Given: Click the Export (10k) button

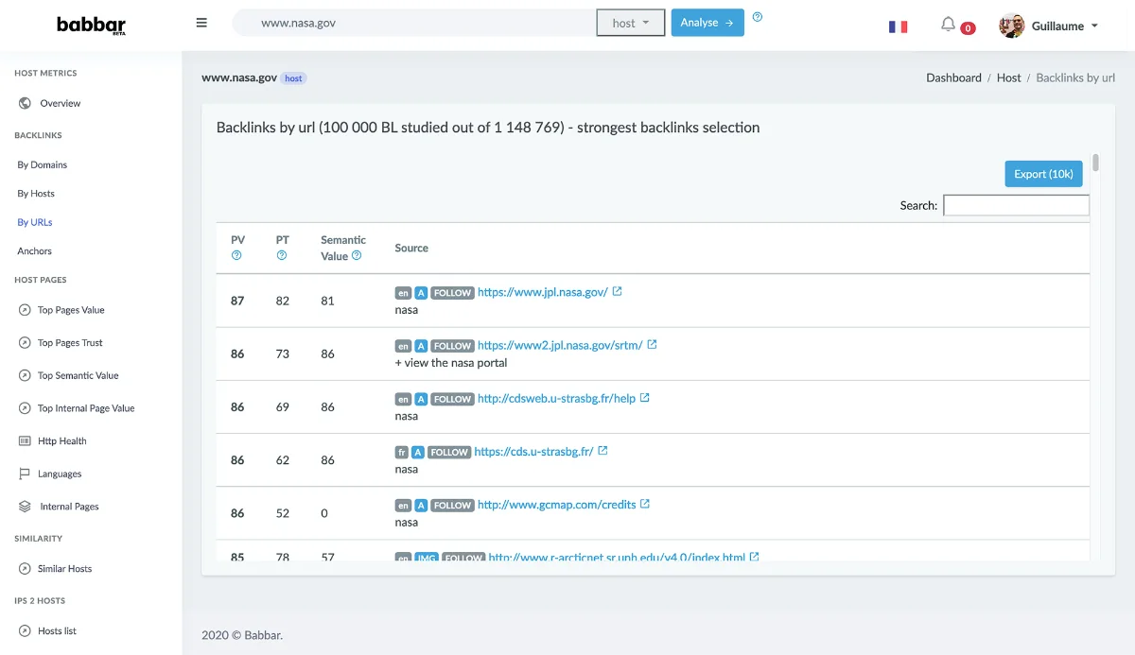Looking at the screenshot, I should pos(1043,174).
